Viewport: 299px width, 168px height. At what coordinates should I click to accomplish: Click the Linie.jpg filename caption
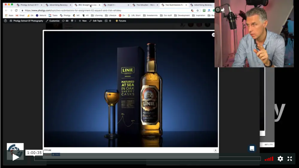pyautogui.click(x=48, y=150)
